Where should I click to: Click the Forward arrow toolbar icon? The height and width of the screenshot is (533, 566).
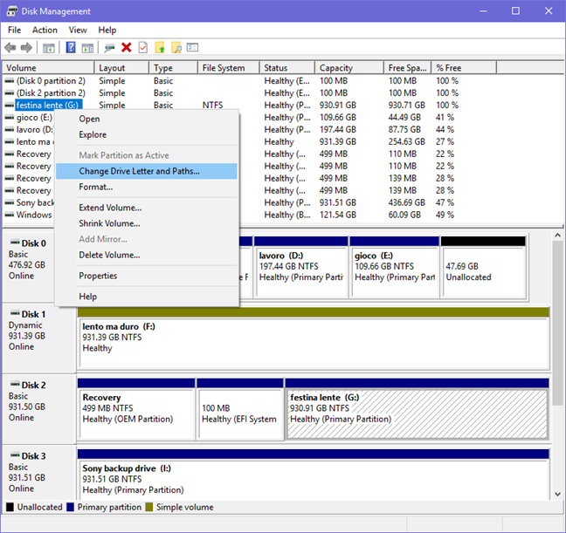click(x=26, y=48)
